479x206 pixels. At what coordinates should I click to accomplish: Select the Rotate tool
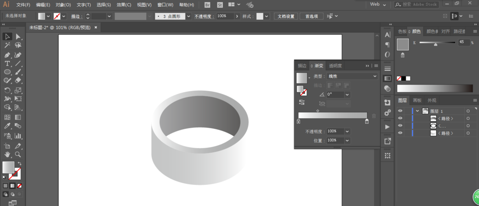7,90
